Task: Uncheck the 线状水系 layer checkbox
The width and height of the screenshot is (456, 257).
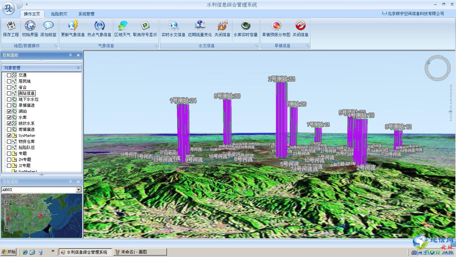Action: 9,123
